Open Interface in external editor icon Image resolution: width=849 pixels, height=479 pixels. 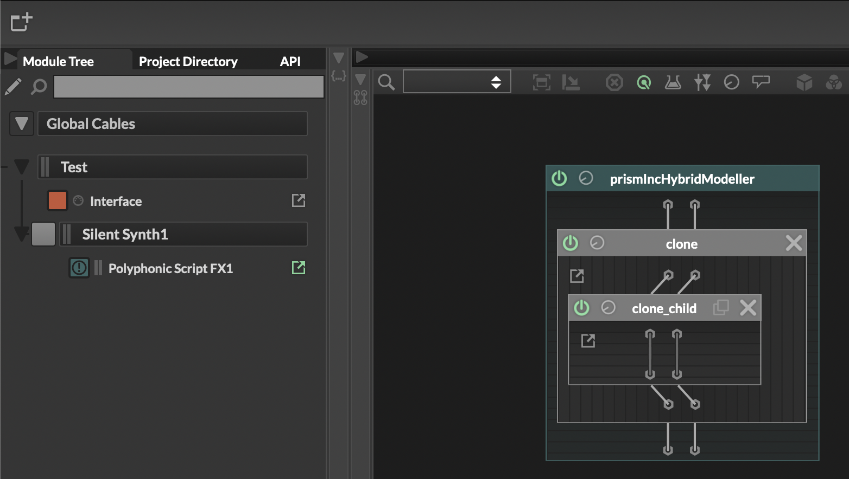[x=299, y=200]
